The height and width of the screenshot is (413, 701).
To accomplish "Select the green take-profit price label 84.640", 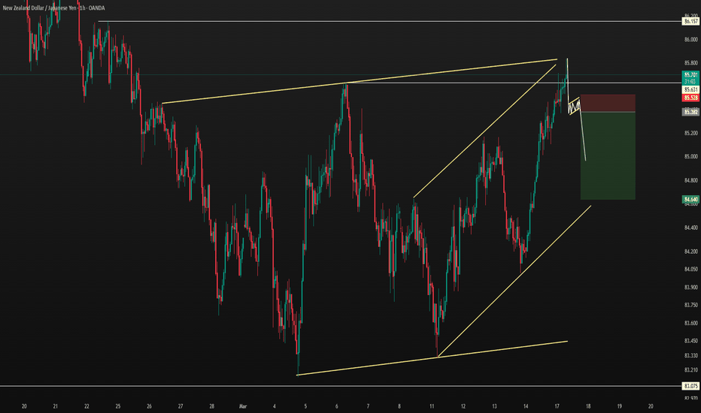I will click(690, 199).
